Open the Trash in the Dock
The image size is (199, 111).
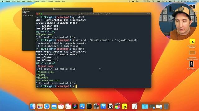point(166,106)
